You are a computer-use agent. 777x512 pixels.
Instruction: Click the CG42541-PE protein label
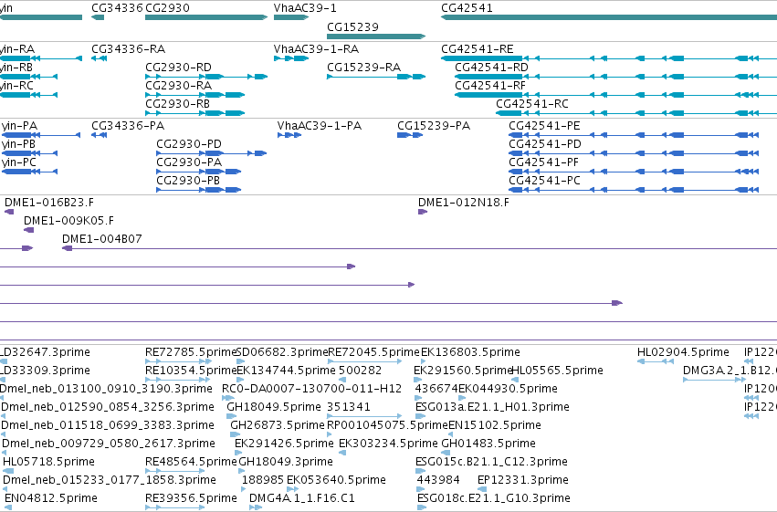[544, 126]
